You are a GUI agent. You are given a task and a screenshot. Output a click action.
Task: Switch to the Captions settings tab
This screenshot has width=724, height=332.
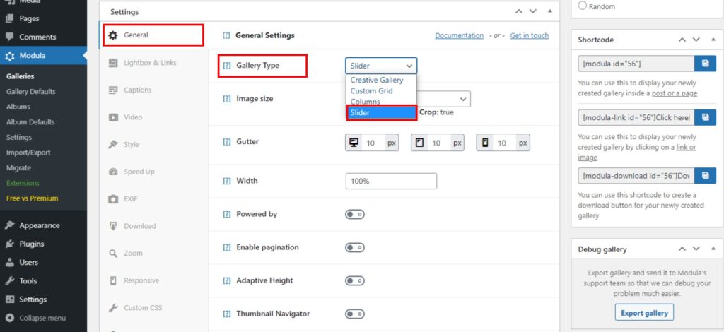(137, 90)
